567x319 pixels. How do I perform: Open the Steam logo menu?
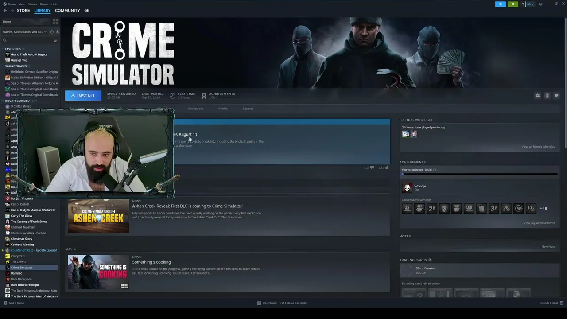pos(5,4)
